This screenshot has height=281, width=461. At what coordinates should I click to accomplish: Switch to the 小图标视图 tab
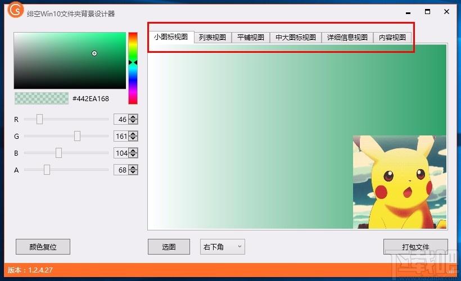point(171,37)
